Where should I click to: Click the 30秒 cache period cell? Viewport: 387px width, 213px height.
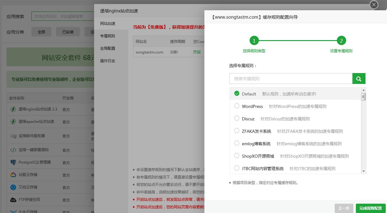[174, 52]
